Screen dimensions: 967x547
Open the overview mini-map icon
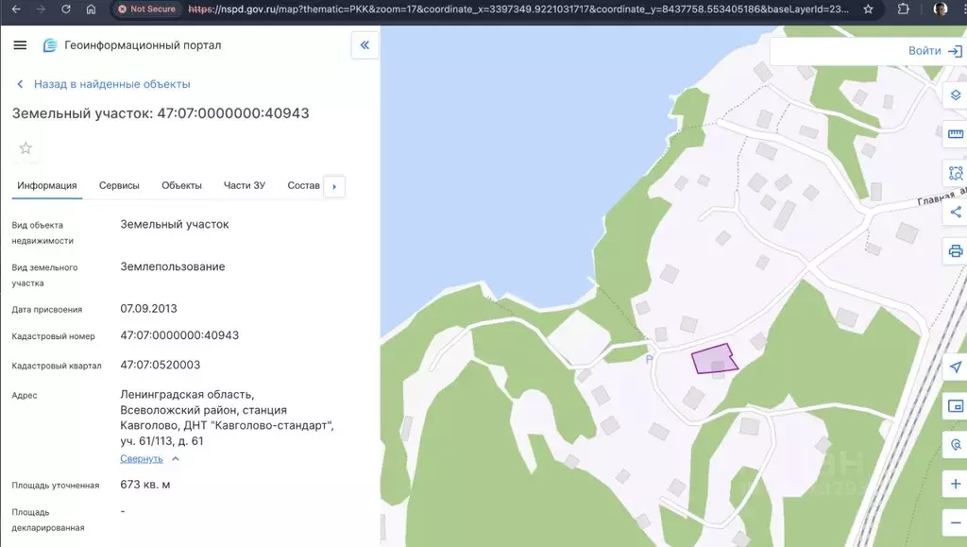point(955,406)
